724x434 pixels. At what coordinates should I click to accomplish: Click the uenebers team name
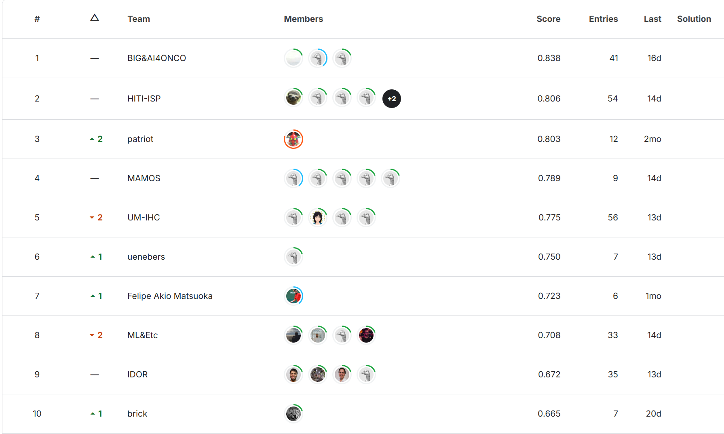146,257
